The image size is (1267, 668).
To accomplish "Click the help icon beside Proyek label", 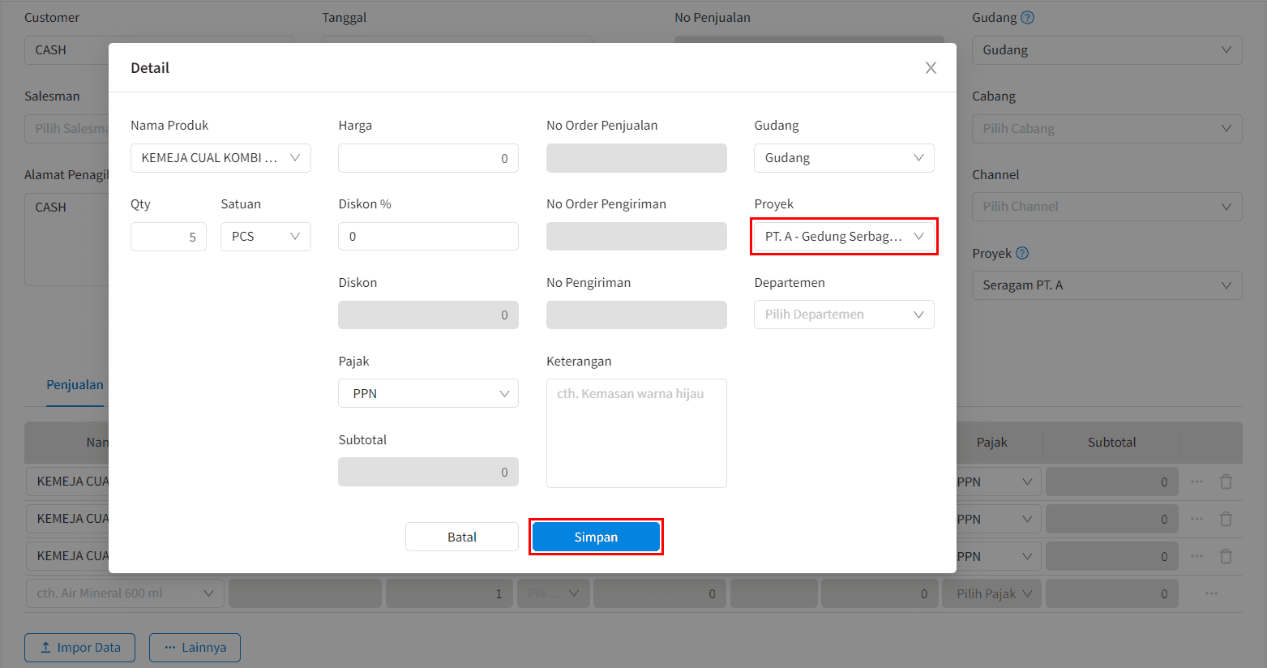I will pos(1022,253).
